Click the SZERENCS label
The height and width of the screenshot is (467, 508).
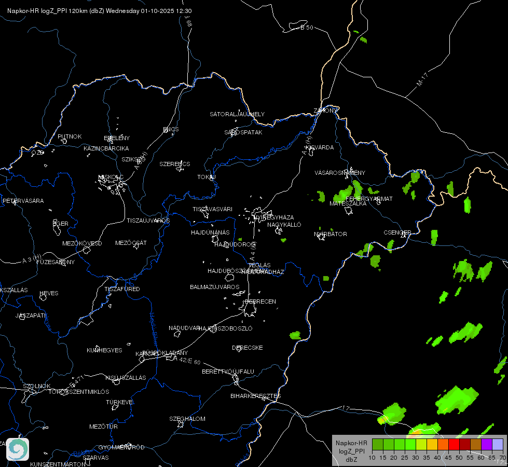coord(175,164)
